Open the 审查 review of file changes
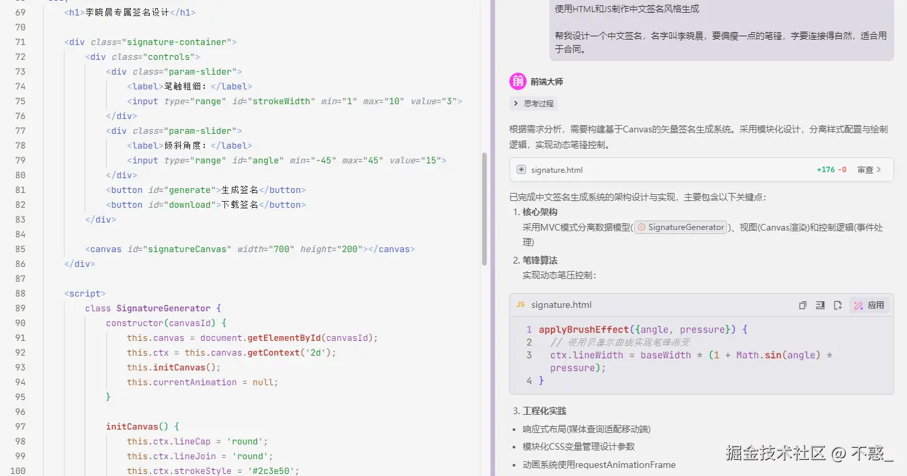 point(869,170)
